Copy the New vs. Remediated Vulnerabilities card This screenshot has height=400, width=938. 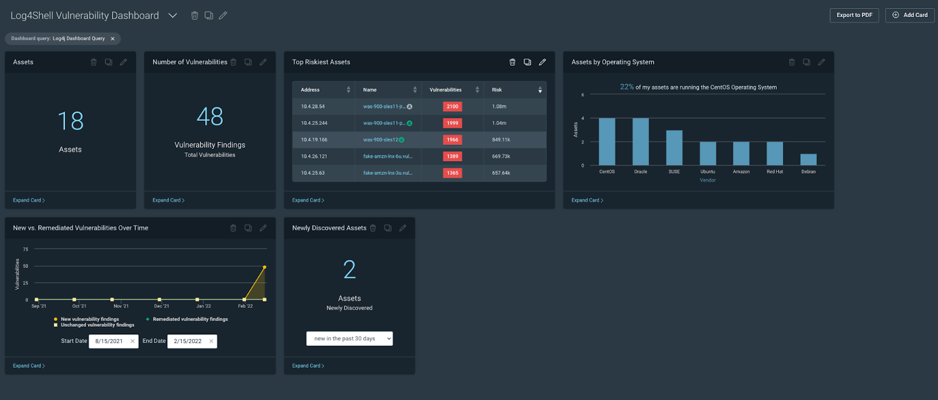point(248,228)
